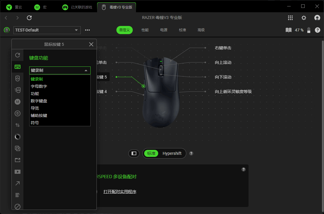Click the refresh icon in the toolbar

(29, 18)
